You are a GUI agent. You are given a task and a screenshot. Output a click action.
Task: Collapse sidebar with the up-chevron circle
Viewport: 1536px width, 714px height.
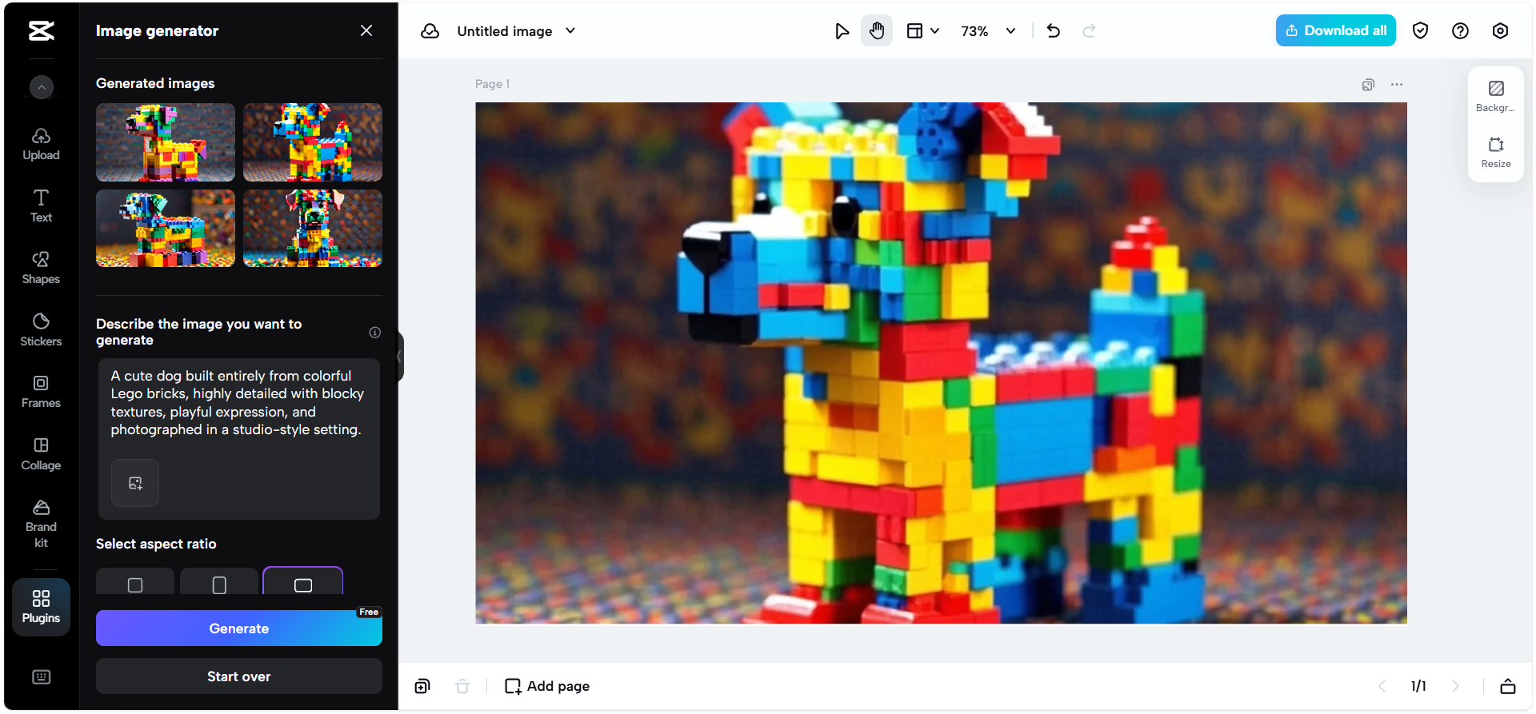[42, 87]
